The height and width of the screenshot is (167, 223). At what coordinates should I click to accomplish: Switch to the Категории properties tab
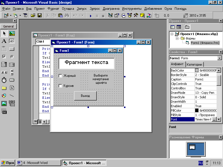tap(194, 65)
